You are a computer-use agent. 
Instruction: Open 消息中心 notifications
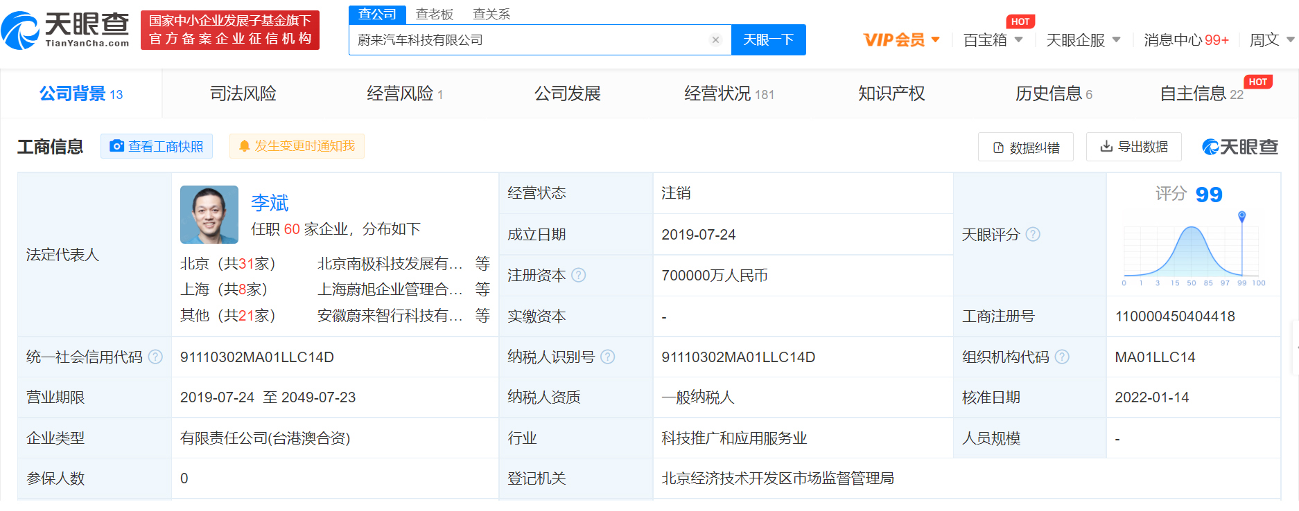click(1186, 40)
